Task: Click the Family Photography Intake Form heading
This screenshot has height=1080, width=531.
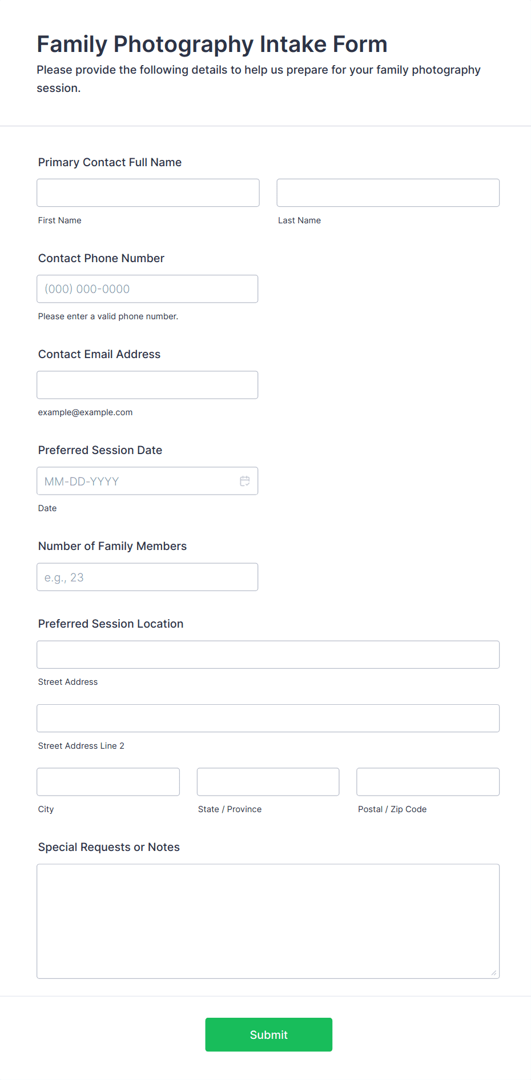Action: click(x=212, y=44)
